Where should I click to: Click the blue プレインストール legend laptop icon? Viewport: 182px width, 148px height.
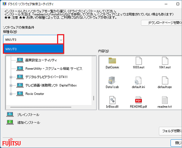coord(10,114)
